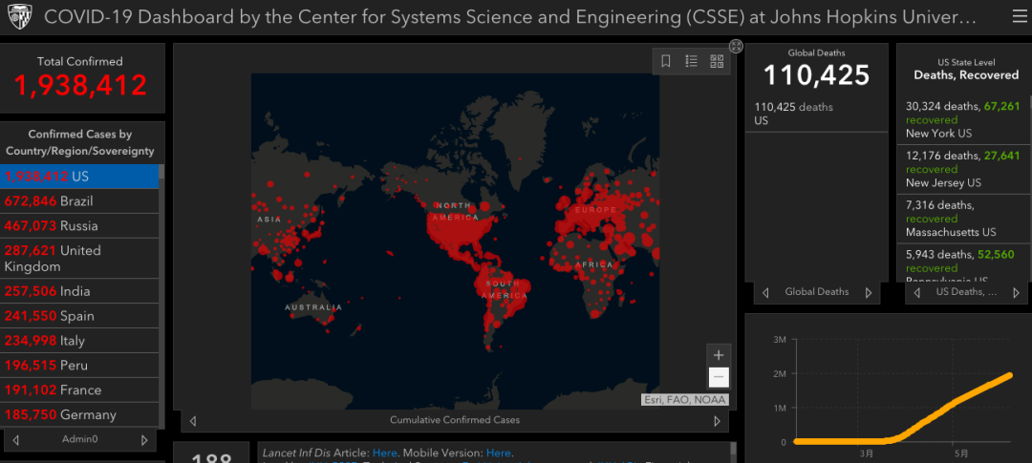Click the 110,425 deaths US entry
This screenshot has width=1032, height=463.
click(x=816, y=114)
